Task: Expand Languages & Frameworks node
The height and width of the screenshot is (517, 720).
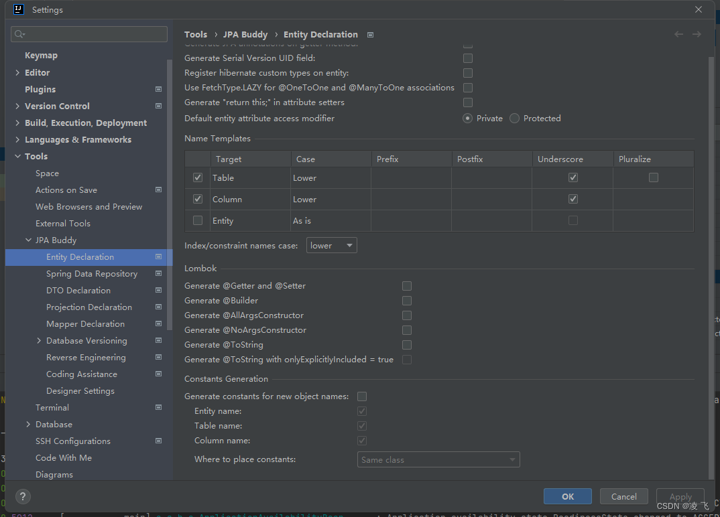Action: 17,139
